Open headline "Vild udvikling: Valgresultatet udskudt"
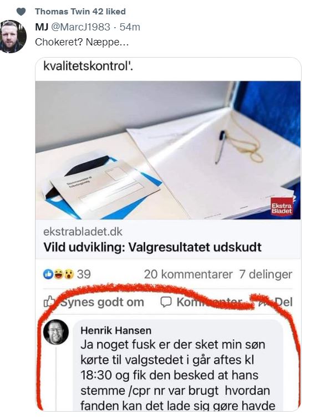Viewport: 336px width, 420px height. tap(152, 247)
